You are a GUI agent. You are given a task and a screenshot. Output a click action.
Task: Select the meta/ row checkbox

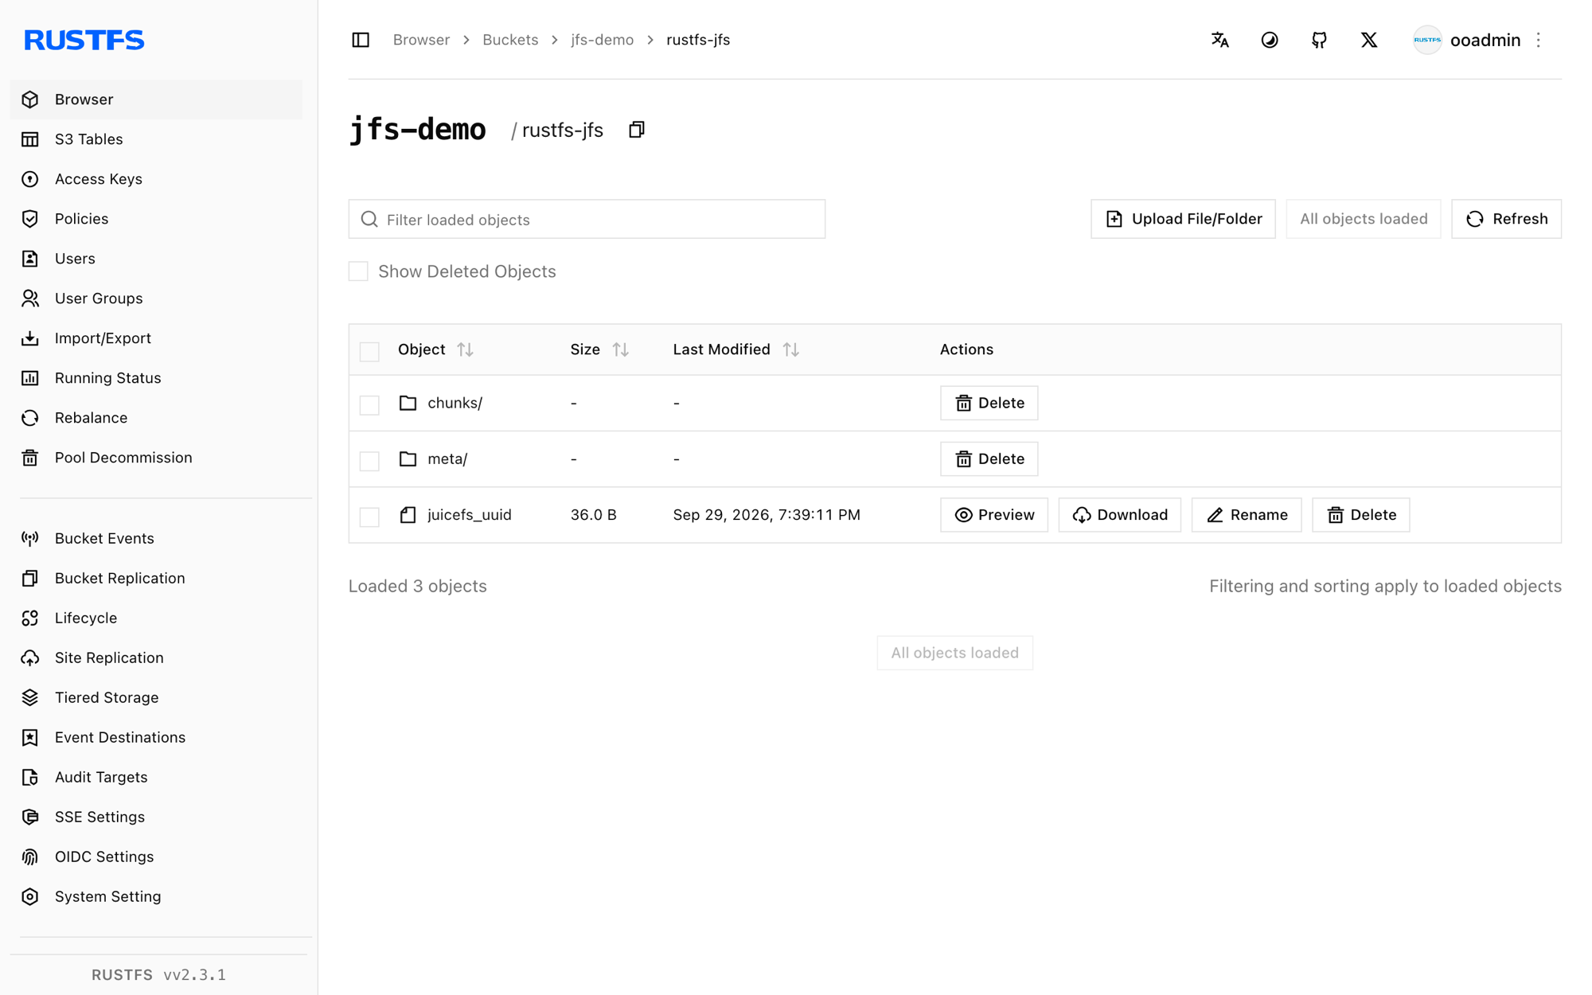coord(369,460)
